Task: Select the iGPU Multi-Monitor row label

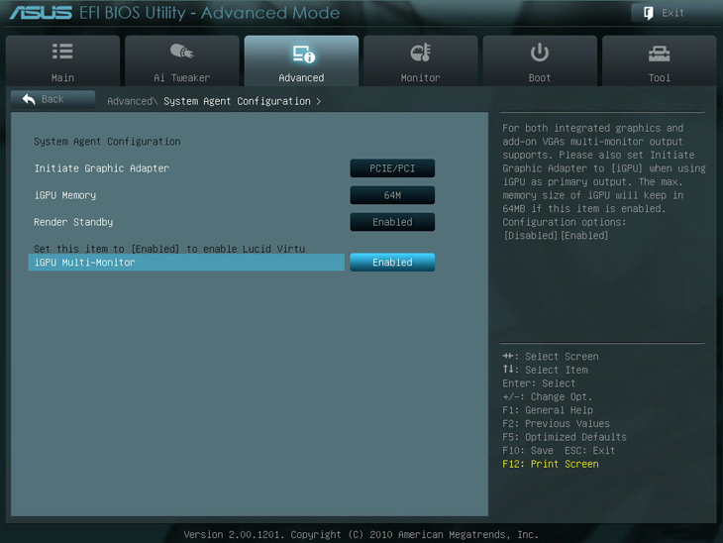Action: click(85, 263)
